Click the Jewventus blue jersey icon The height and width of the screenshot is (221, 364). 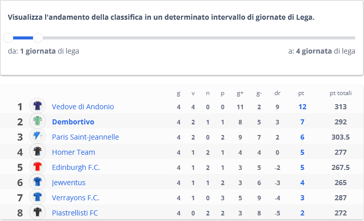[38, 182]
